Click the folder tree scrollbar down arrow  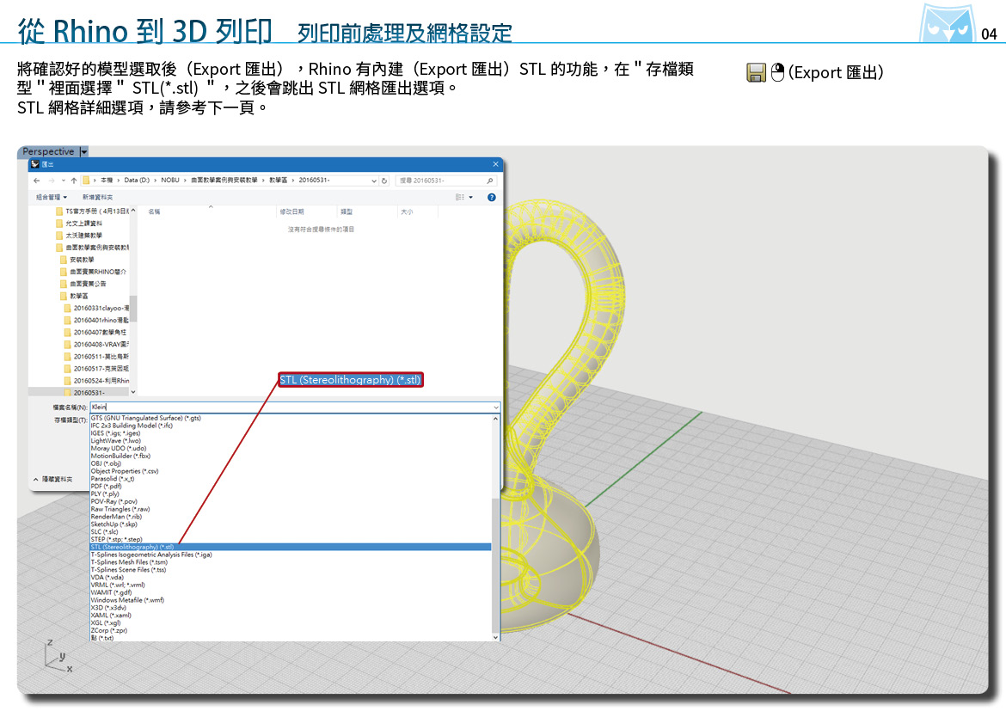(133, 392)
